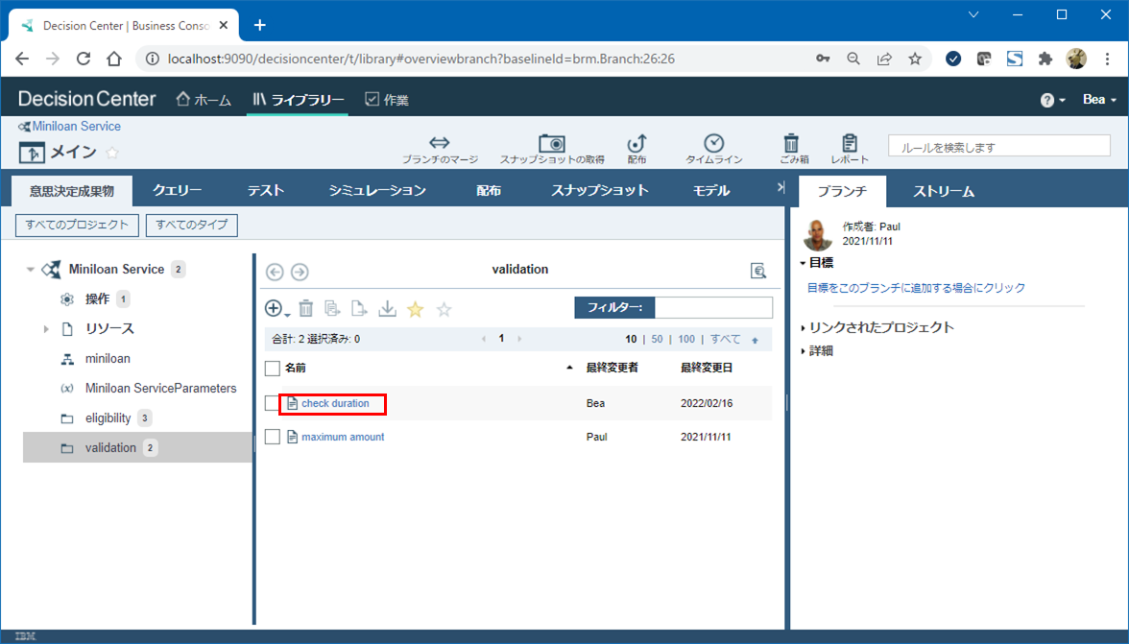
Task: Click the zoom magnifier icon in address bar
Action: tap(853, 59)
